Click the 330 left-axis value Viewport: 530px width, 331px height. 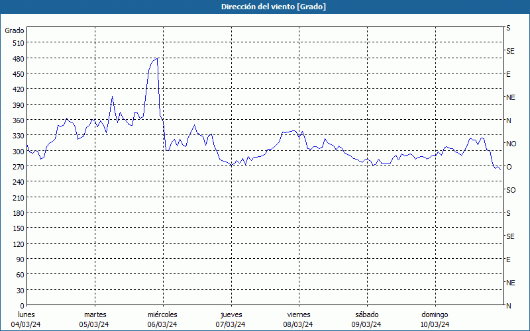[19, 136]
